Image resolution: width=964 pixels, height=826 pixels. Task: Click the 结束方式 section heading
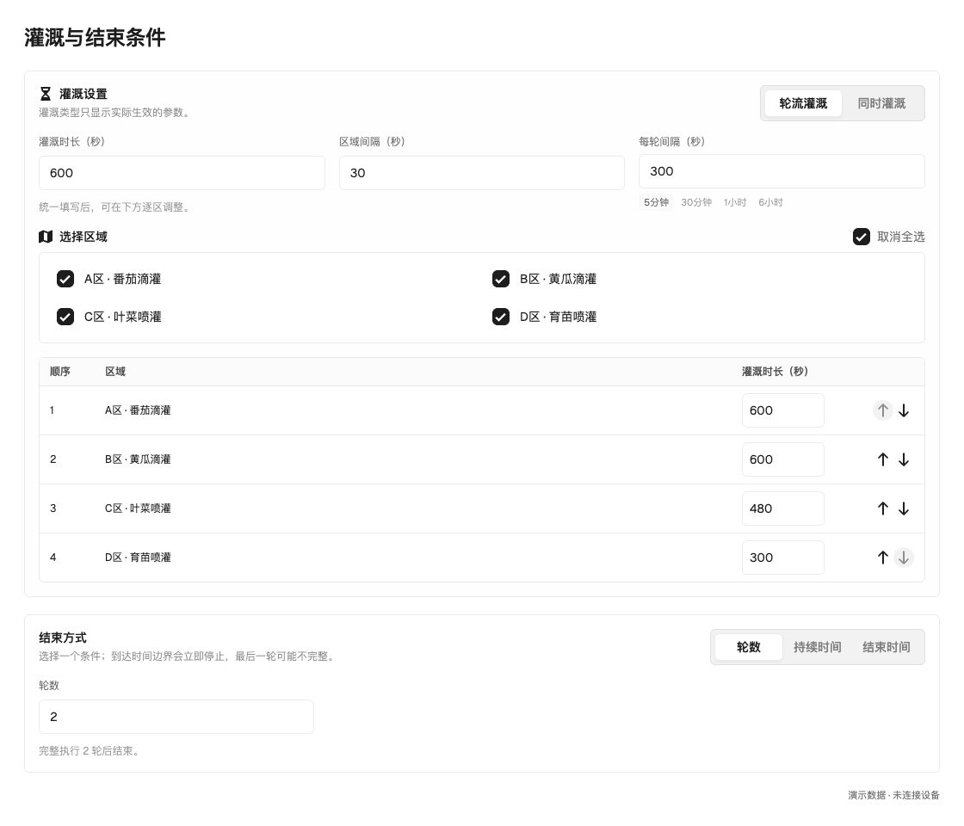[x=63, y=638]
